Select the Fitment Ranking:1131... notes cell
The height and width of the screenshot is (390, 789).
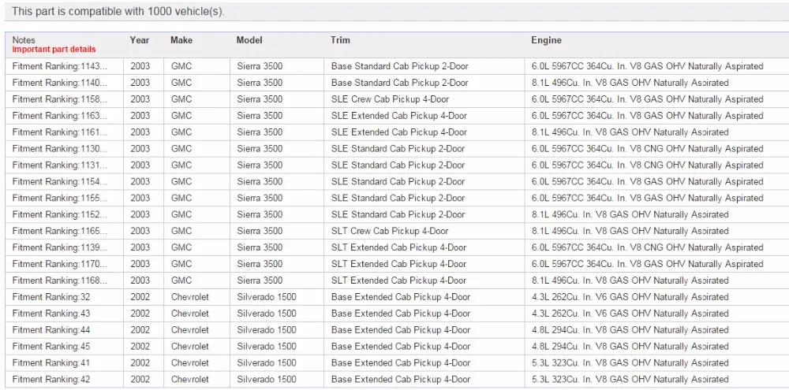(x=65, y=165)
